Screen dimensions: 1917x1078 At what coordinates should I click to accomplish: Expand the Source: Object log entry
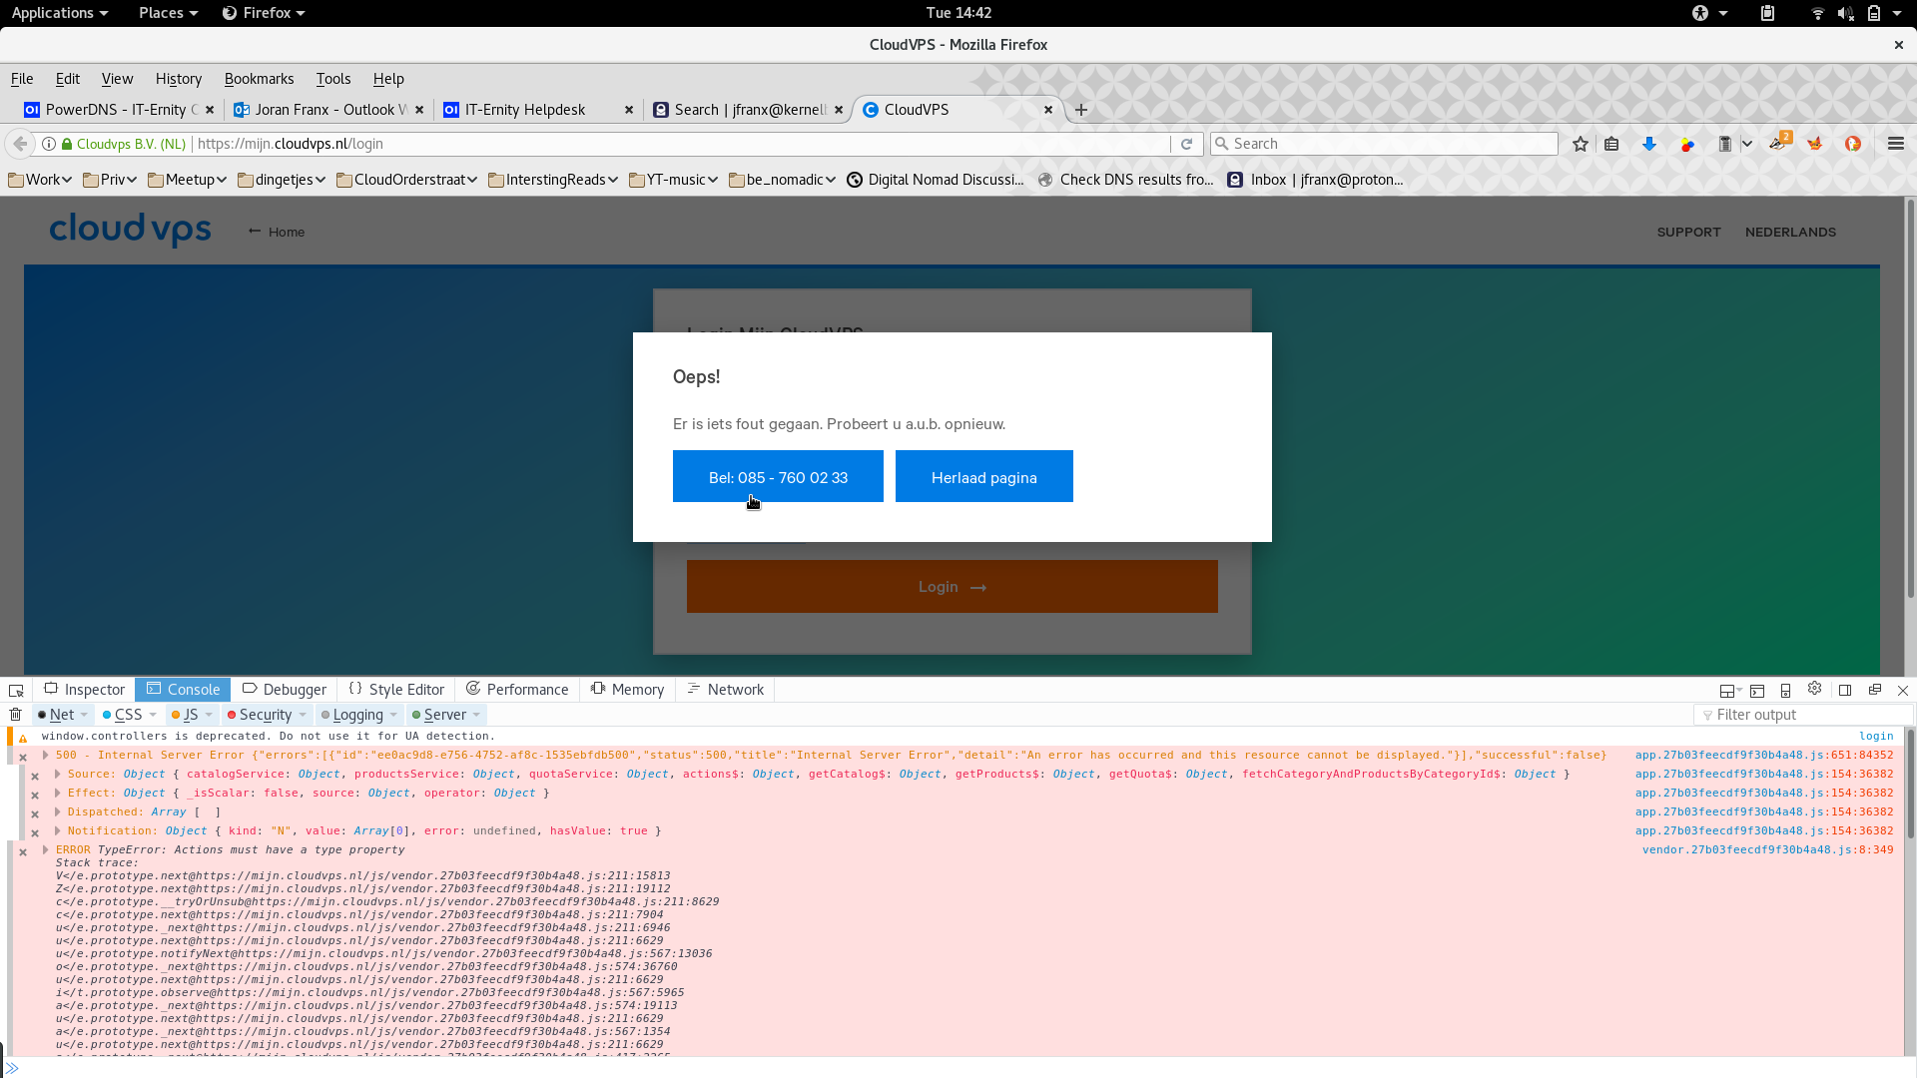pos(57,775)
